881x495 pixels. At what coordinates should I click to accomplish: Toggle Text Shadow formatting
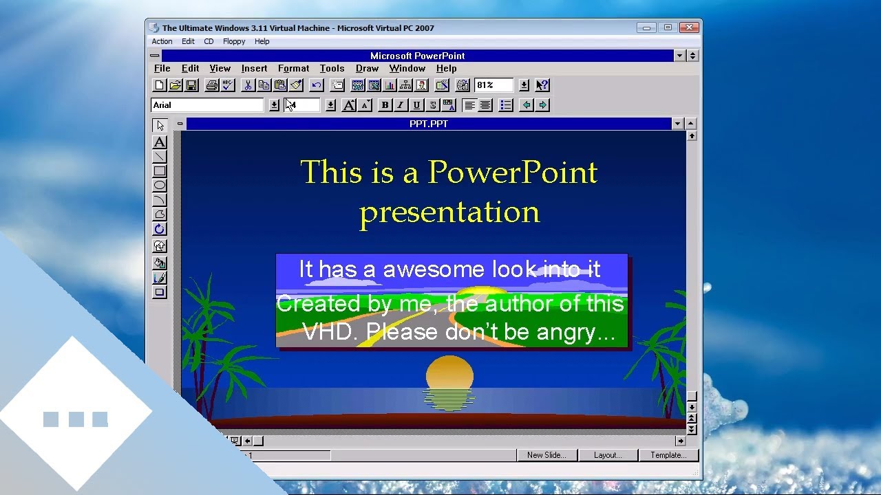pos(433,105)
